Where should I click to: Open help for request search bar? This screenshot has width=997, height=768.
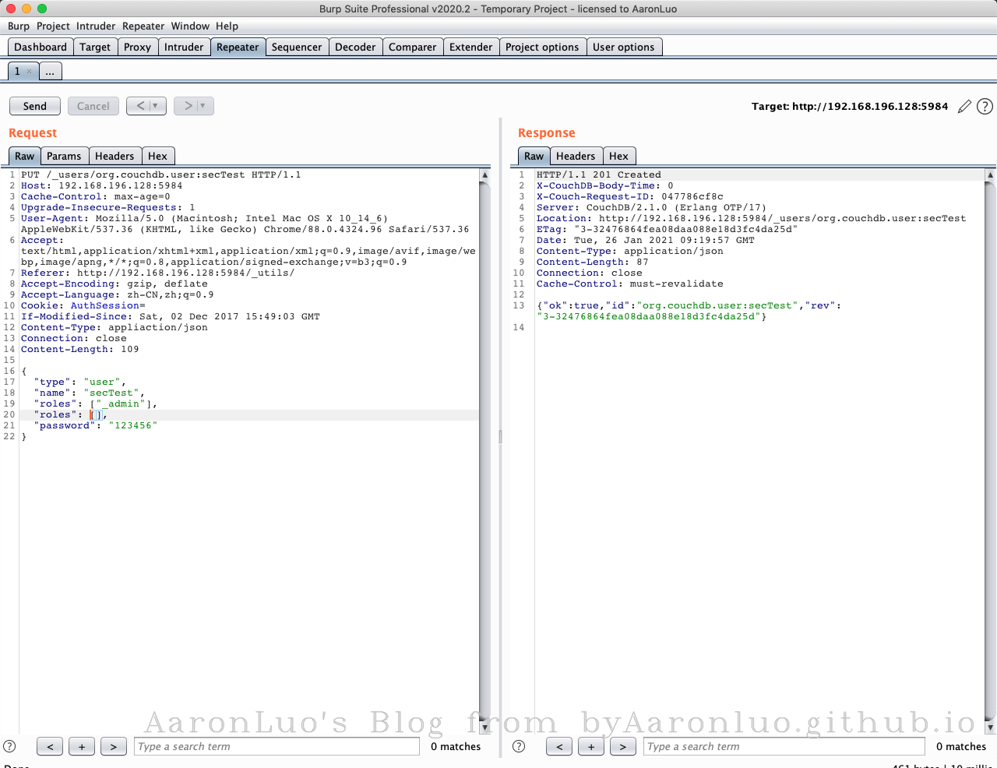click(x=9, y=746)
